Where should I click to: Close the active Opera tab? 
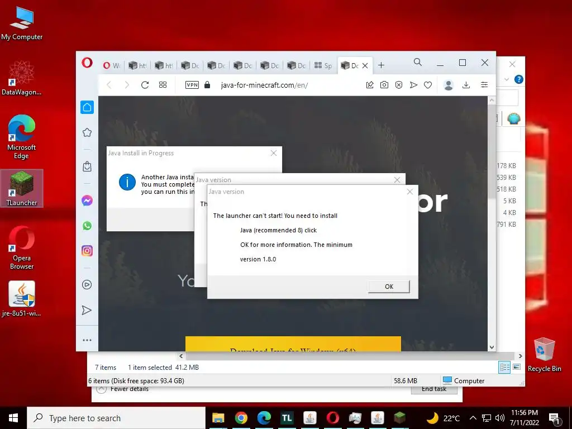pyautogui.click(x=365, y=66)
